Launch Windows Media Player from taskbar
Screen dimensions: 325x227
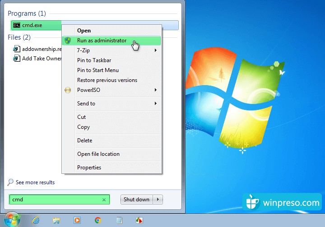pos(77,220)
